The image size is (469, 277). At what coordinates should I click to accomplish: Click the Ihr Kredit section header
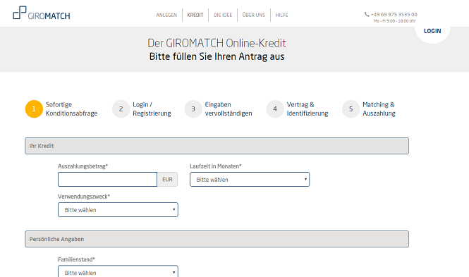pyautogui.click(x=217, y=146)
